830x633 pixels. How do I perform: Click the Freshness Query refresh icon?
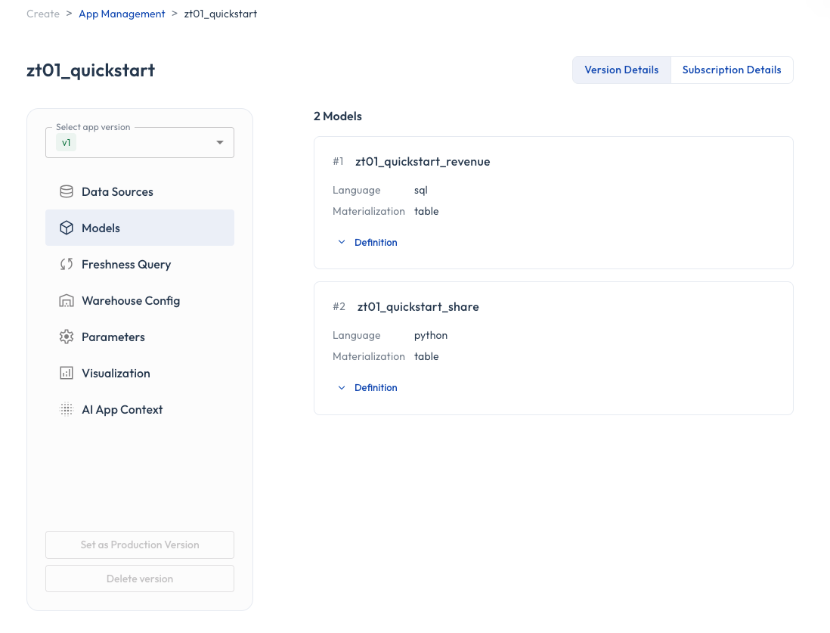click(x=67, y=265)
